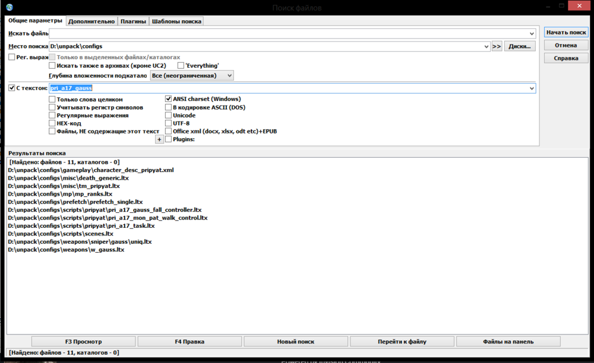Click the "+" button next to Plugins

159,139
